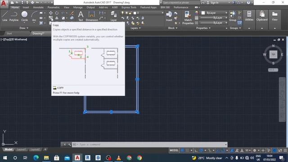Select the Polyline tool
This screenshot has width=288, height=162.
click(x=14, y=16)
